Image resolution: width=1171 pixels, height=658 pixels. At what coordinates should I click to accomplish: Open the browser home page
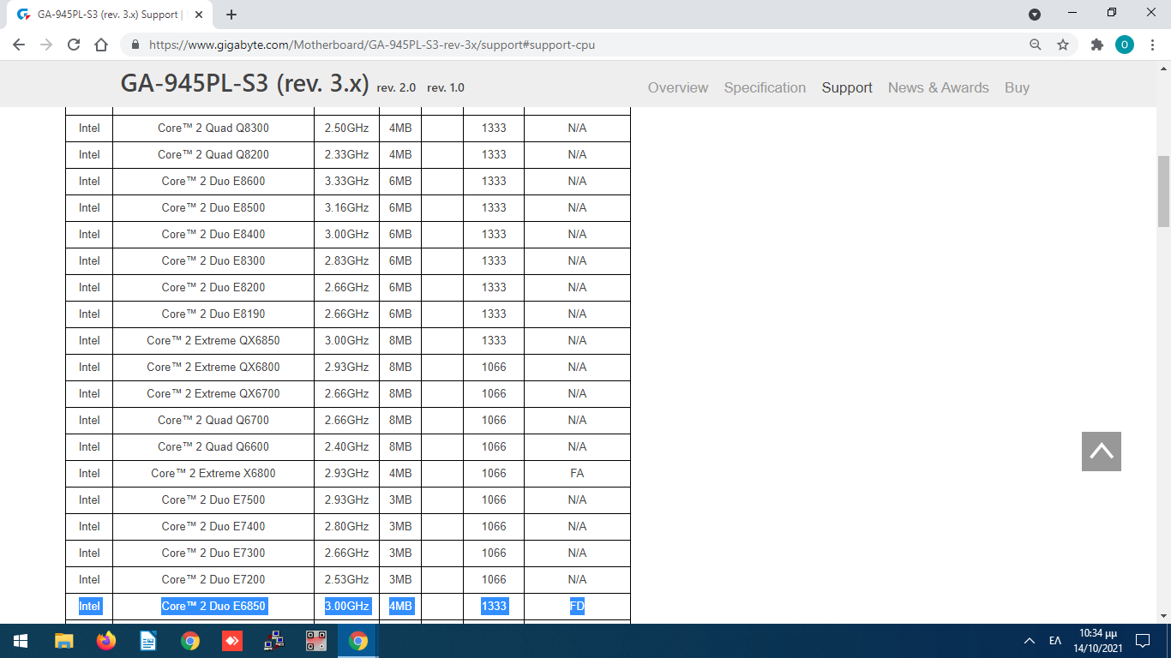point(101,45)
